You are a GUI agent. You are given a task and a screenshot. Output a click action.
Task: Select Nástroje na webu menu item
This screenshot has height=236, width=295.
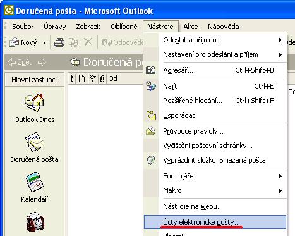click(x=215, y=206)
